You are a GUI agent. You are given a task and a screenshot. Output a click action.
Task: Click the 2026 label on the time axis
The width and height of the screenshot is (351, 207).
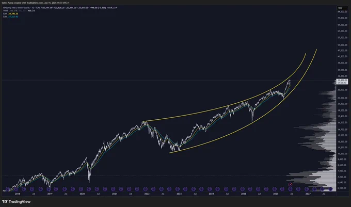coord(276,194)
